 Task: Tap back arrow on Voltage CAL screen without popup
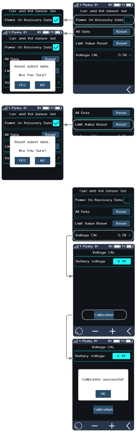tap(129, 331)
